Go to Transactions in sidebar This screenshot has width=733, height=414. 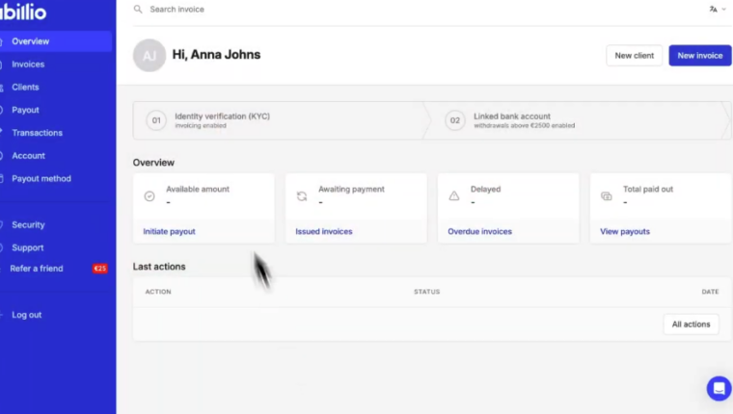(x=37, y=133)
